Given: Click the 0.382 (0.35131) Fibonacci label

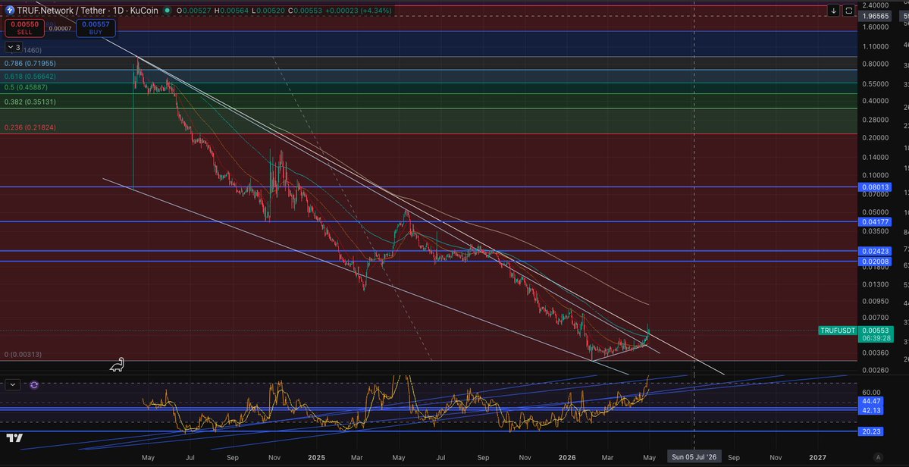Looking at the screenshot, I should point(30,102).
